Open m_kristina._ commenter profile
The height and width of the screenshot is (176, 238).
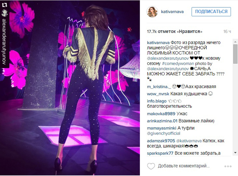coord(159,87)
